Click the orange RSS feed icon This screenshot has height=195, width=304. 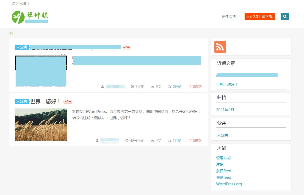(x=220, y=47)
